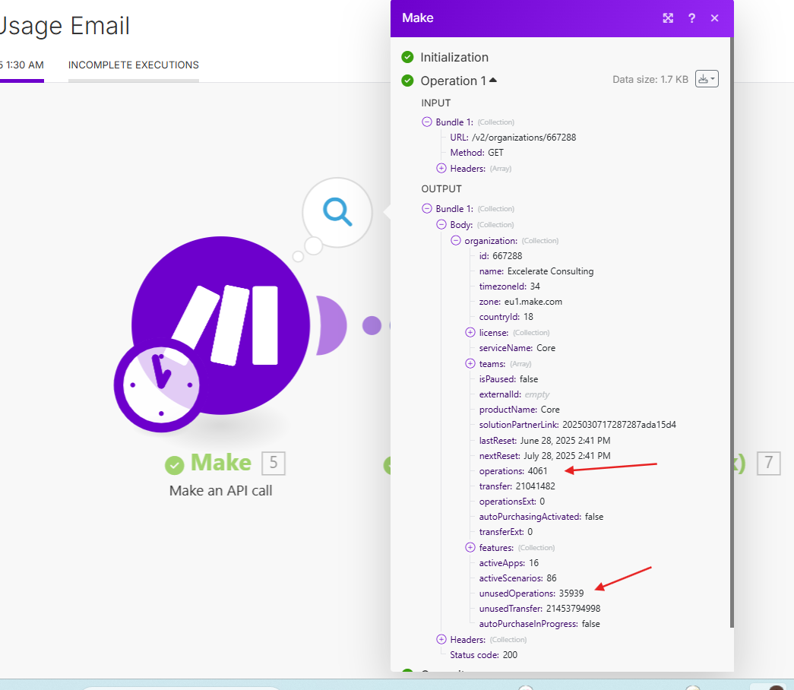Select unusedTransfer: 21453794998 value
The width and height of the screenshot is (794, 690).
point(573,609)
